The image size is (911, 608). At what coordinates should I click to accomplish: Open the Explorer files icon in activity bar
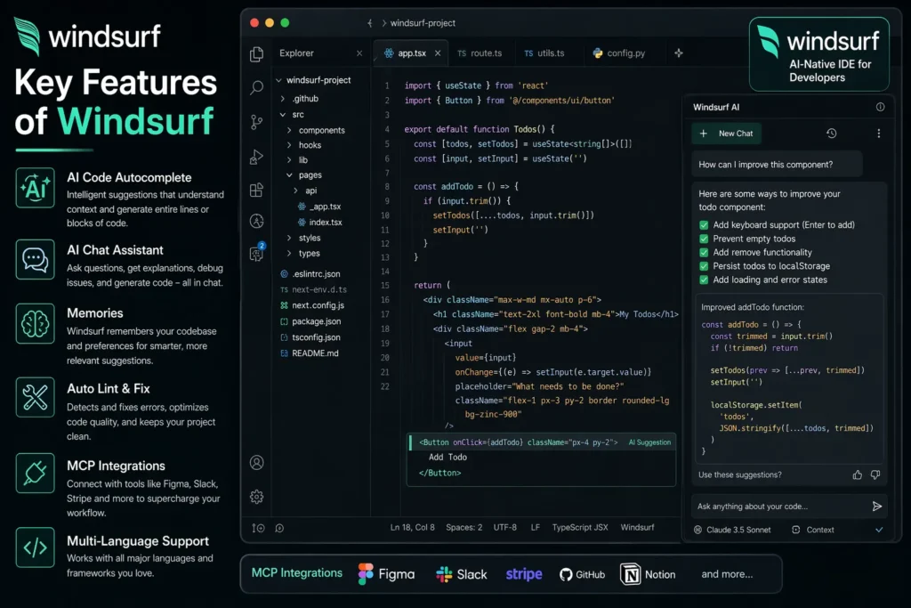click(256, 54)
